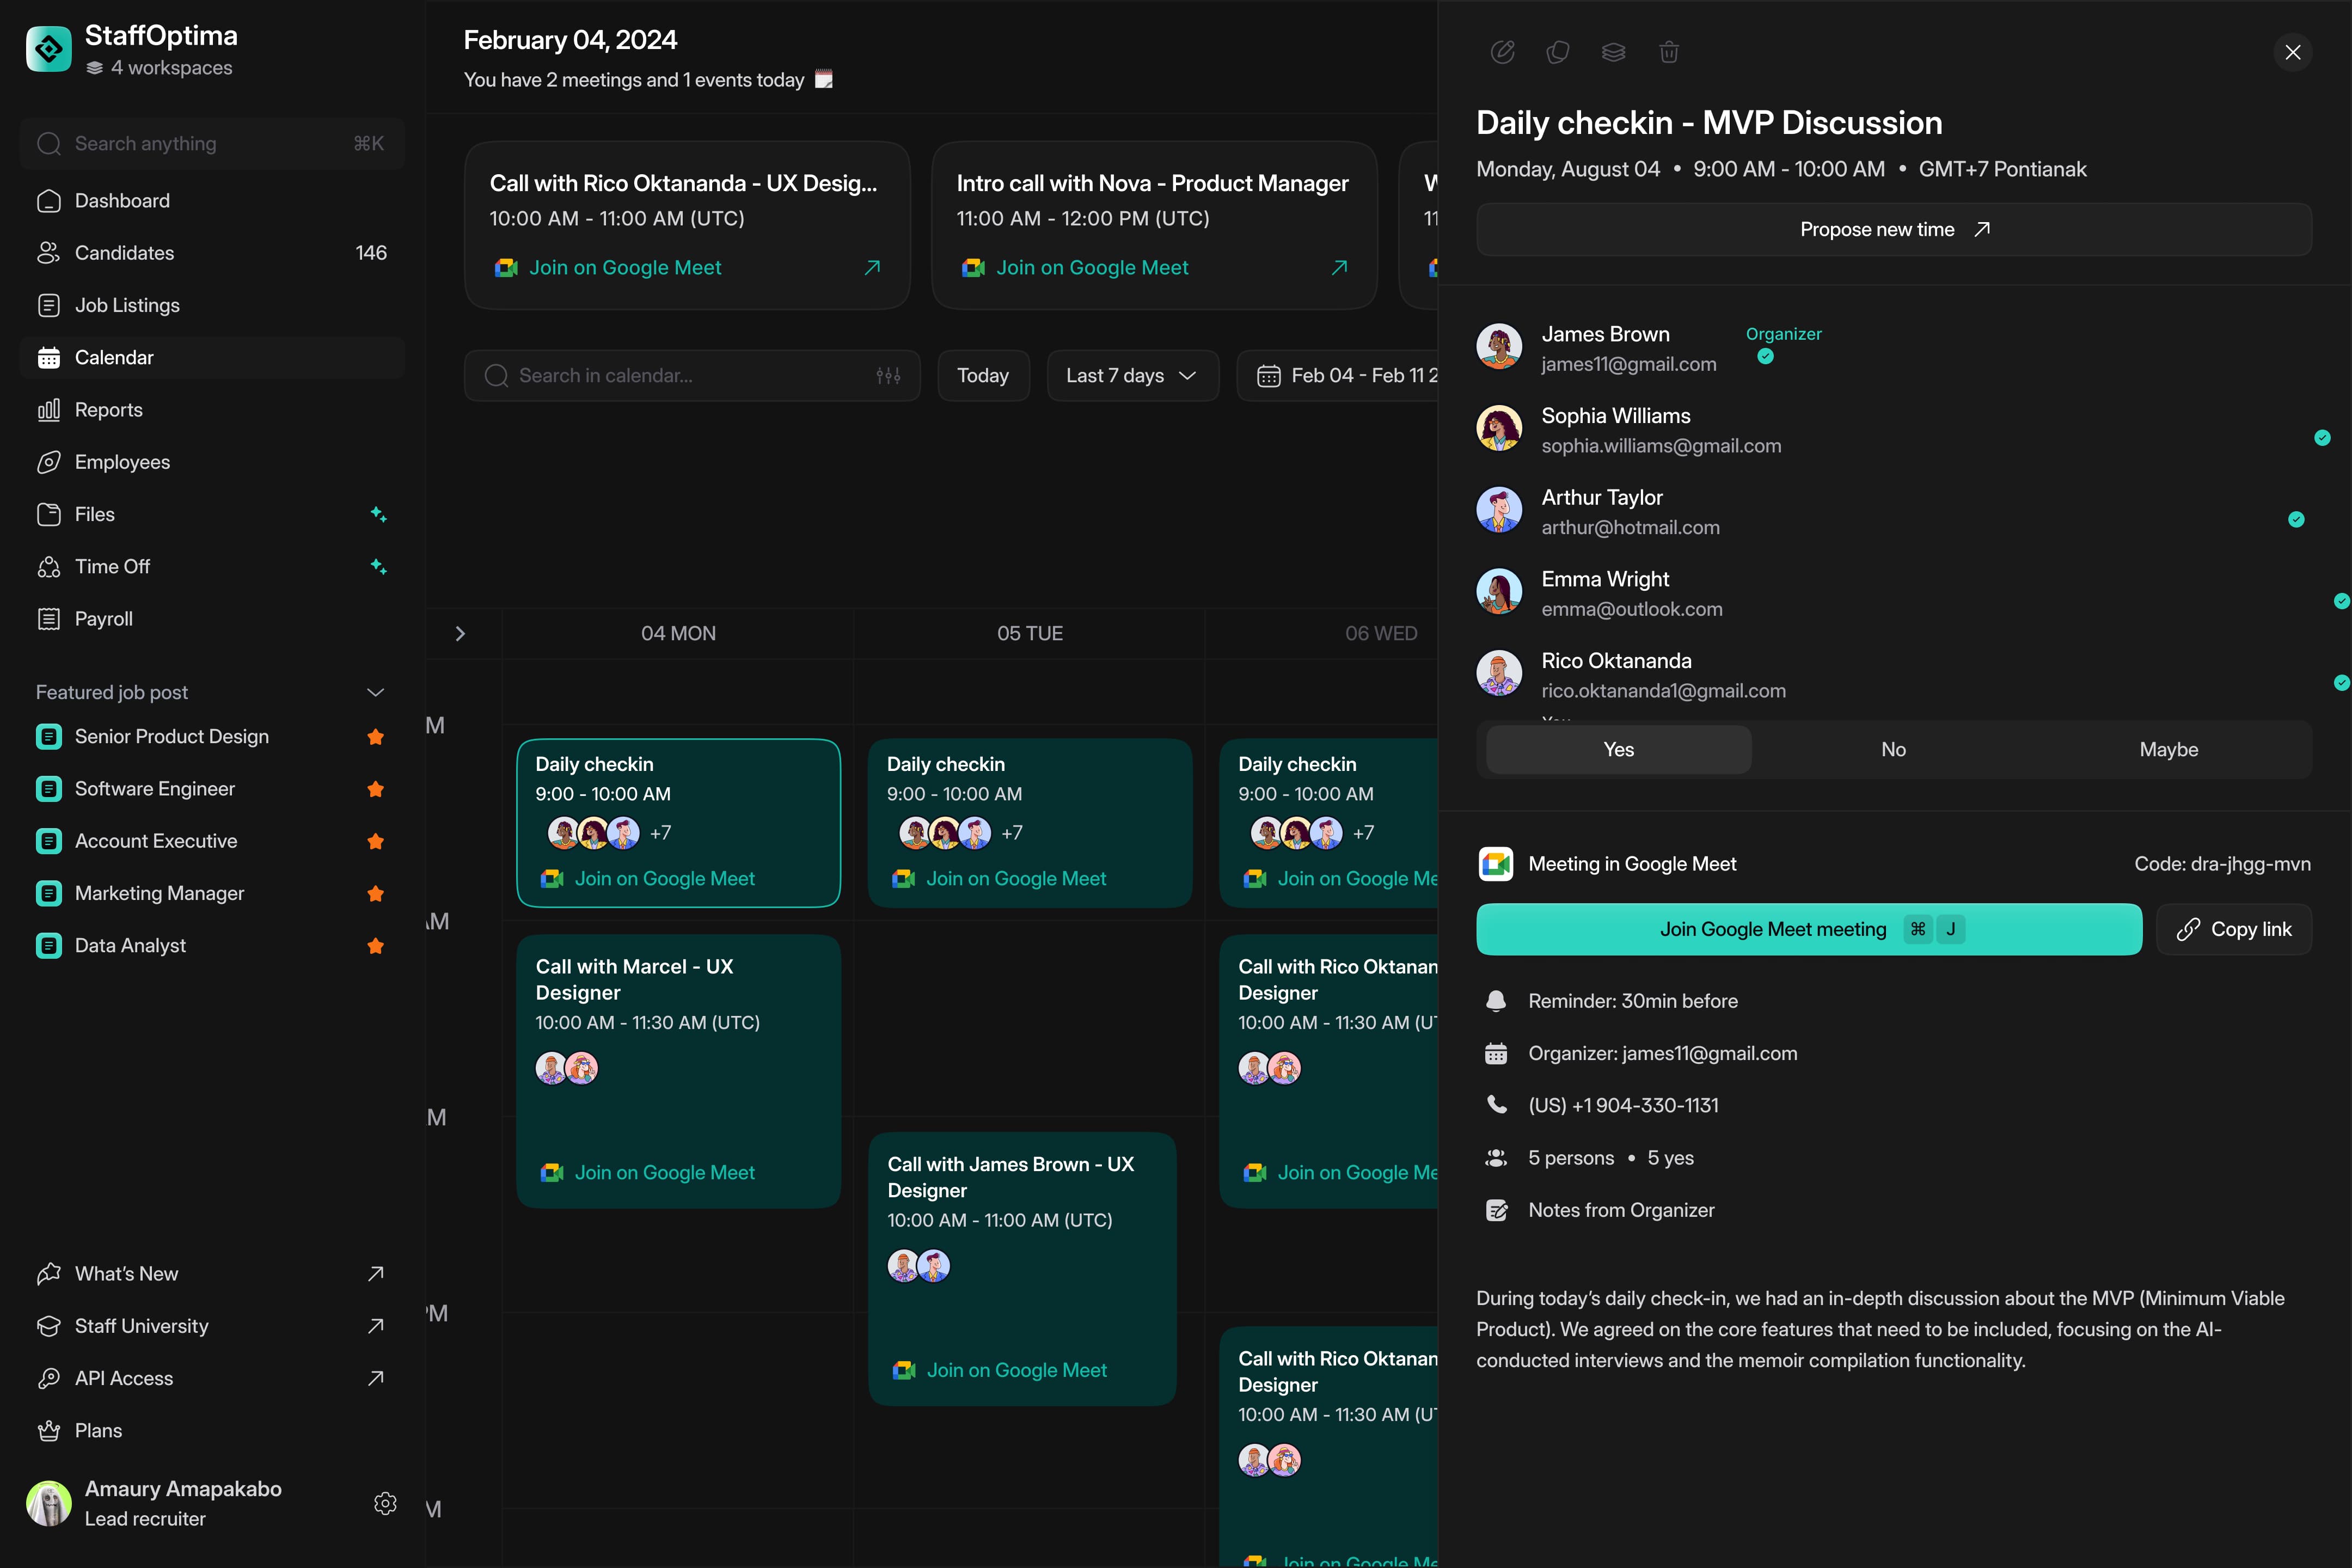Click the phone icon beside the US number
Screen dimensions: 2352x1568
pos(1496,1105)
